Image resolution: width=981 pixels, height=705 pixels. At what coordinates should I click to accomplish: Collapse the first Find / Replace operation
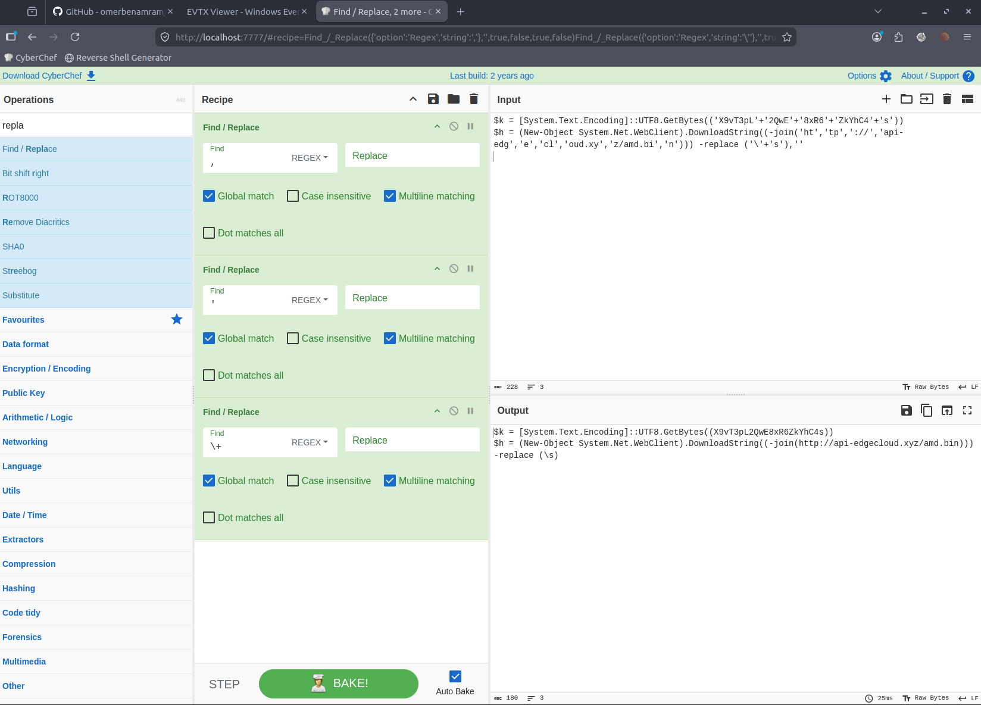tap(437, 126)
